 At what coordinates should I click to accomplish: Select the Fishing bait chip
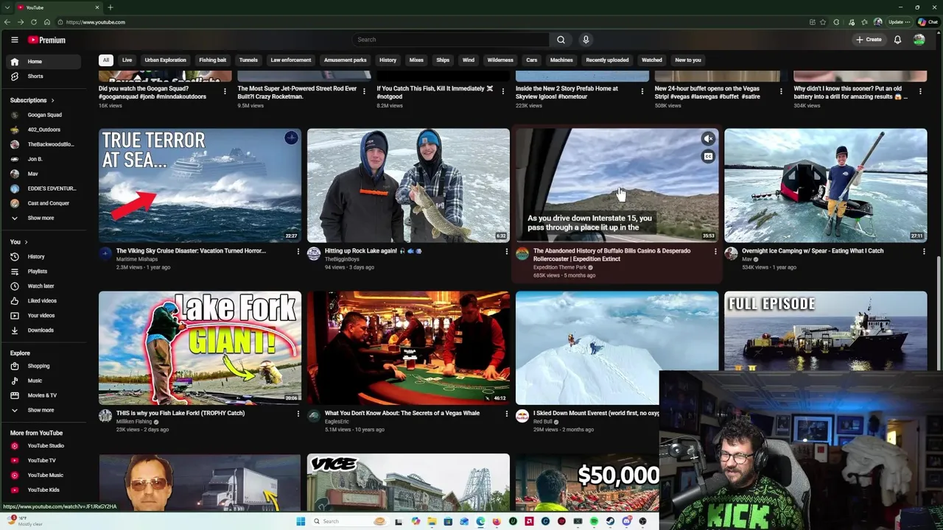coord(212,60)
